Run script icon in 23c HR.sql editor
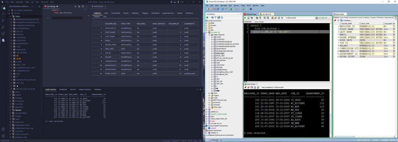 [x=79, y=6]
